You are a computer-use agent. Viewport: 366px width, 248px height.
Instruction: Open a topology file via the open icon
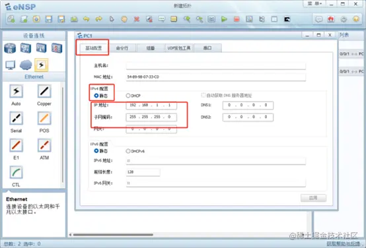(36, 19)
